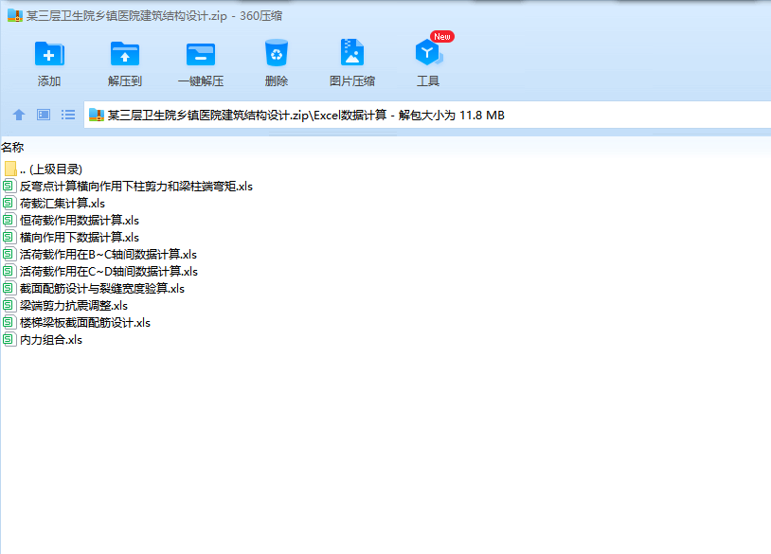Go up one directory with arrow icon
This screenshot has width=771, height=554.
pos(19,115)
